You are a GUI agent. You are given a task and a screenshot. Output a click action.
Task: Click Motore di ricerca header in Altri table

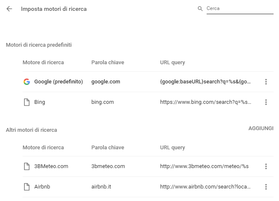[x=43, y=148]
